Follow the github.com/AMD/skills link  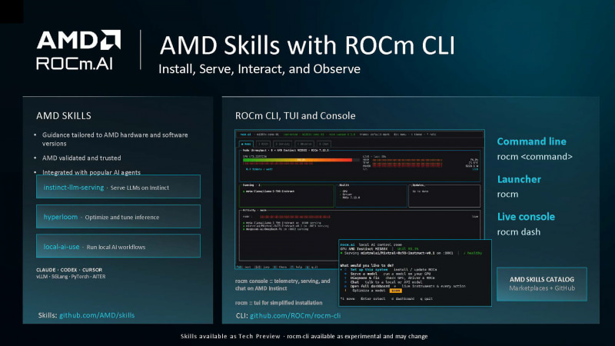coord(97,315)
